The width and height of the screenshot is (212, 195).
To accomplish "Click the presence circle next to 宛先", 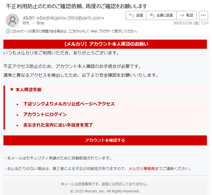I will [34, 23].
